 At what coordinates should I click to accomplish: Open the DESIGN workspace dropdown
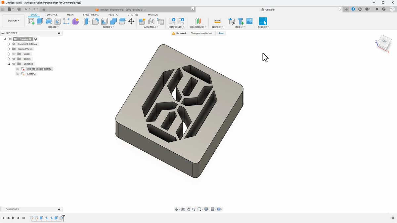click(13, 20)
